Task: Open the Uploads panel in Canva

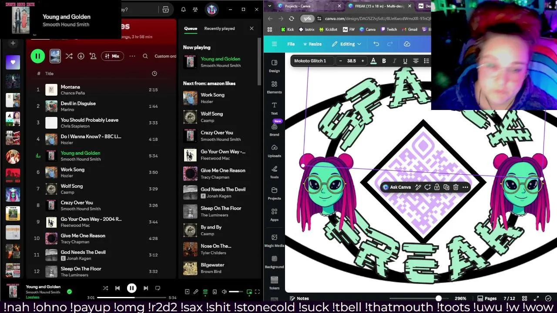Action: (x=274, y=151)
